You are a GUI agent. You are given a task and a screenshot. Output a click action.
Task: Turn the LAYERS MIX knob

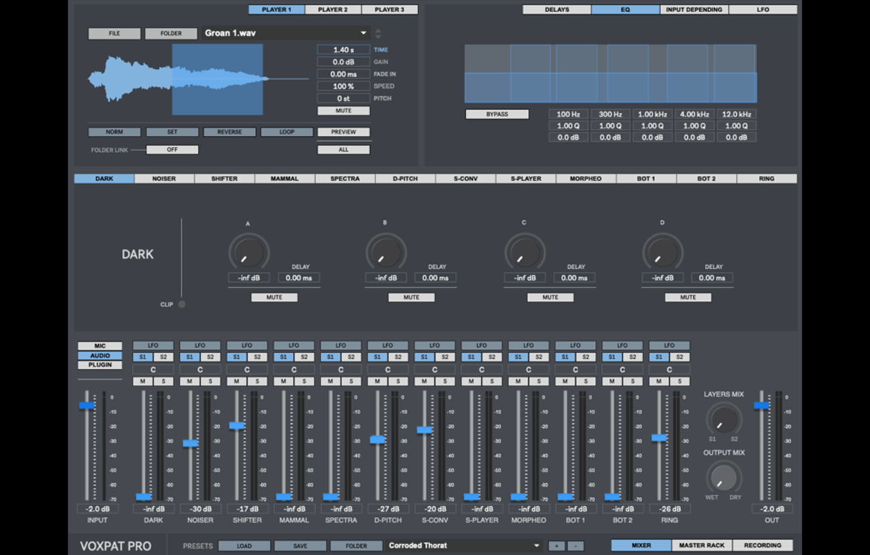click(x=723, y=419)
